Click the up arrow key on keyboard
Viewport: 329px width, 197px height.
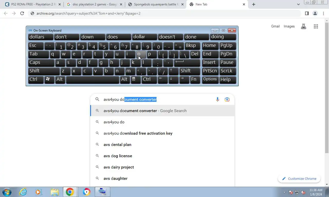pyautogui.click(x=173, y=71)
